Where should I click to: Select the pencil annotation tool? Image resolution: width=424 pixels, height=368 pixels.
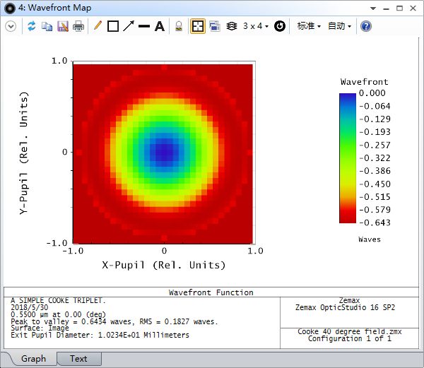point(98,26)
